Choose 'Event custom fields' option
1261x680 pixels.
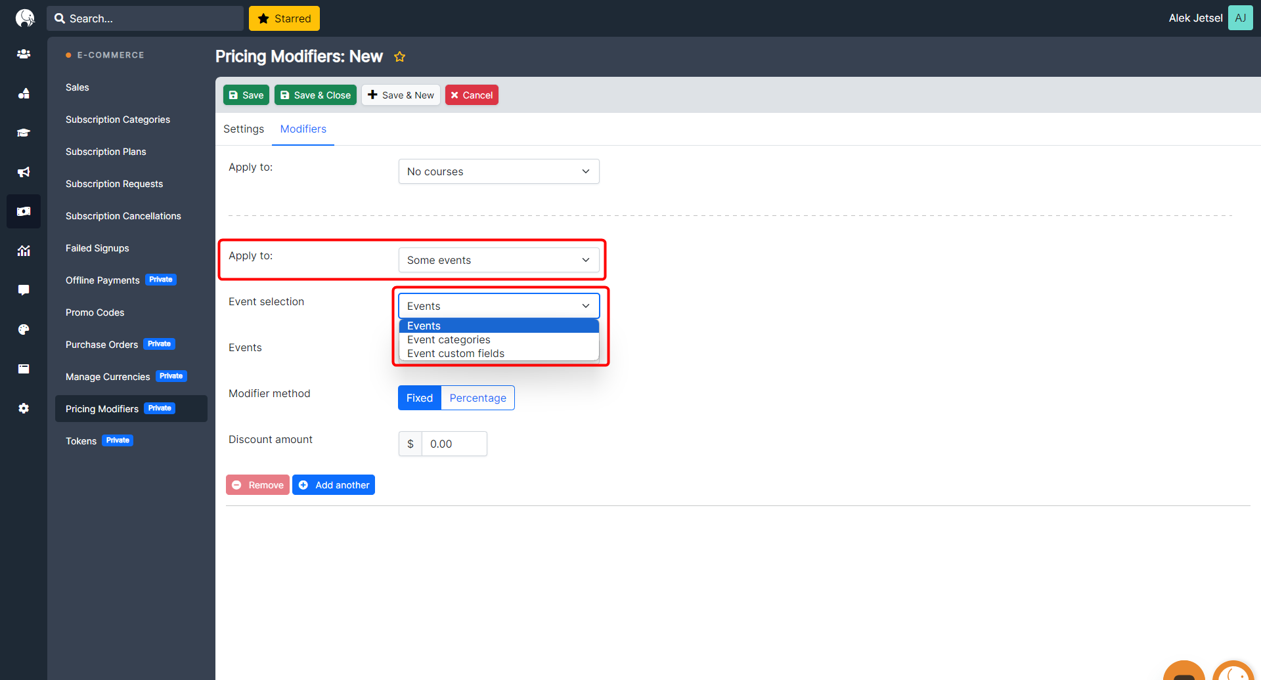(499, 353)
